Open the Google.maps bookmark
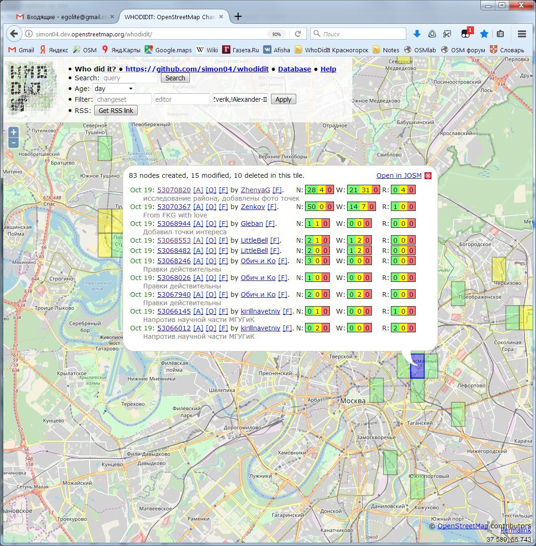The height and width of the screenshot is (546, 536). point(168,50)
